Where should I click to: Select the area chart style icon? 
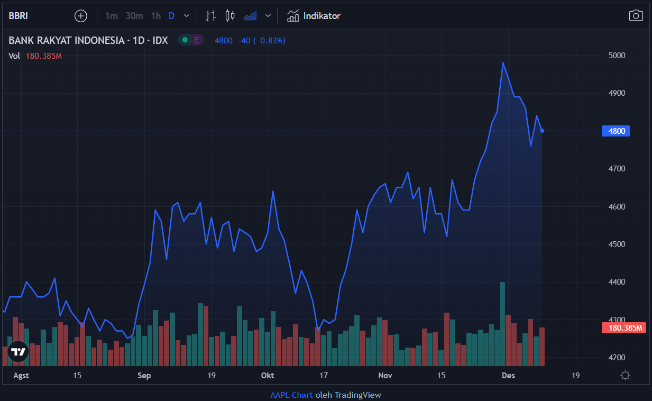tap(250, 16)
